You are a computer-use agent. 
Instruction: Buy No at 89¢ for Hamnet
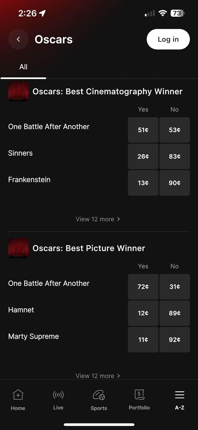click(174, 313)
